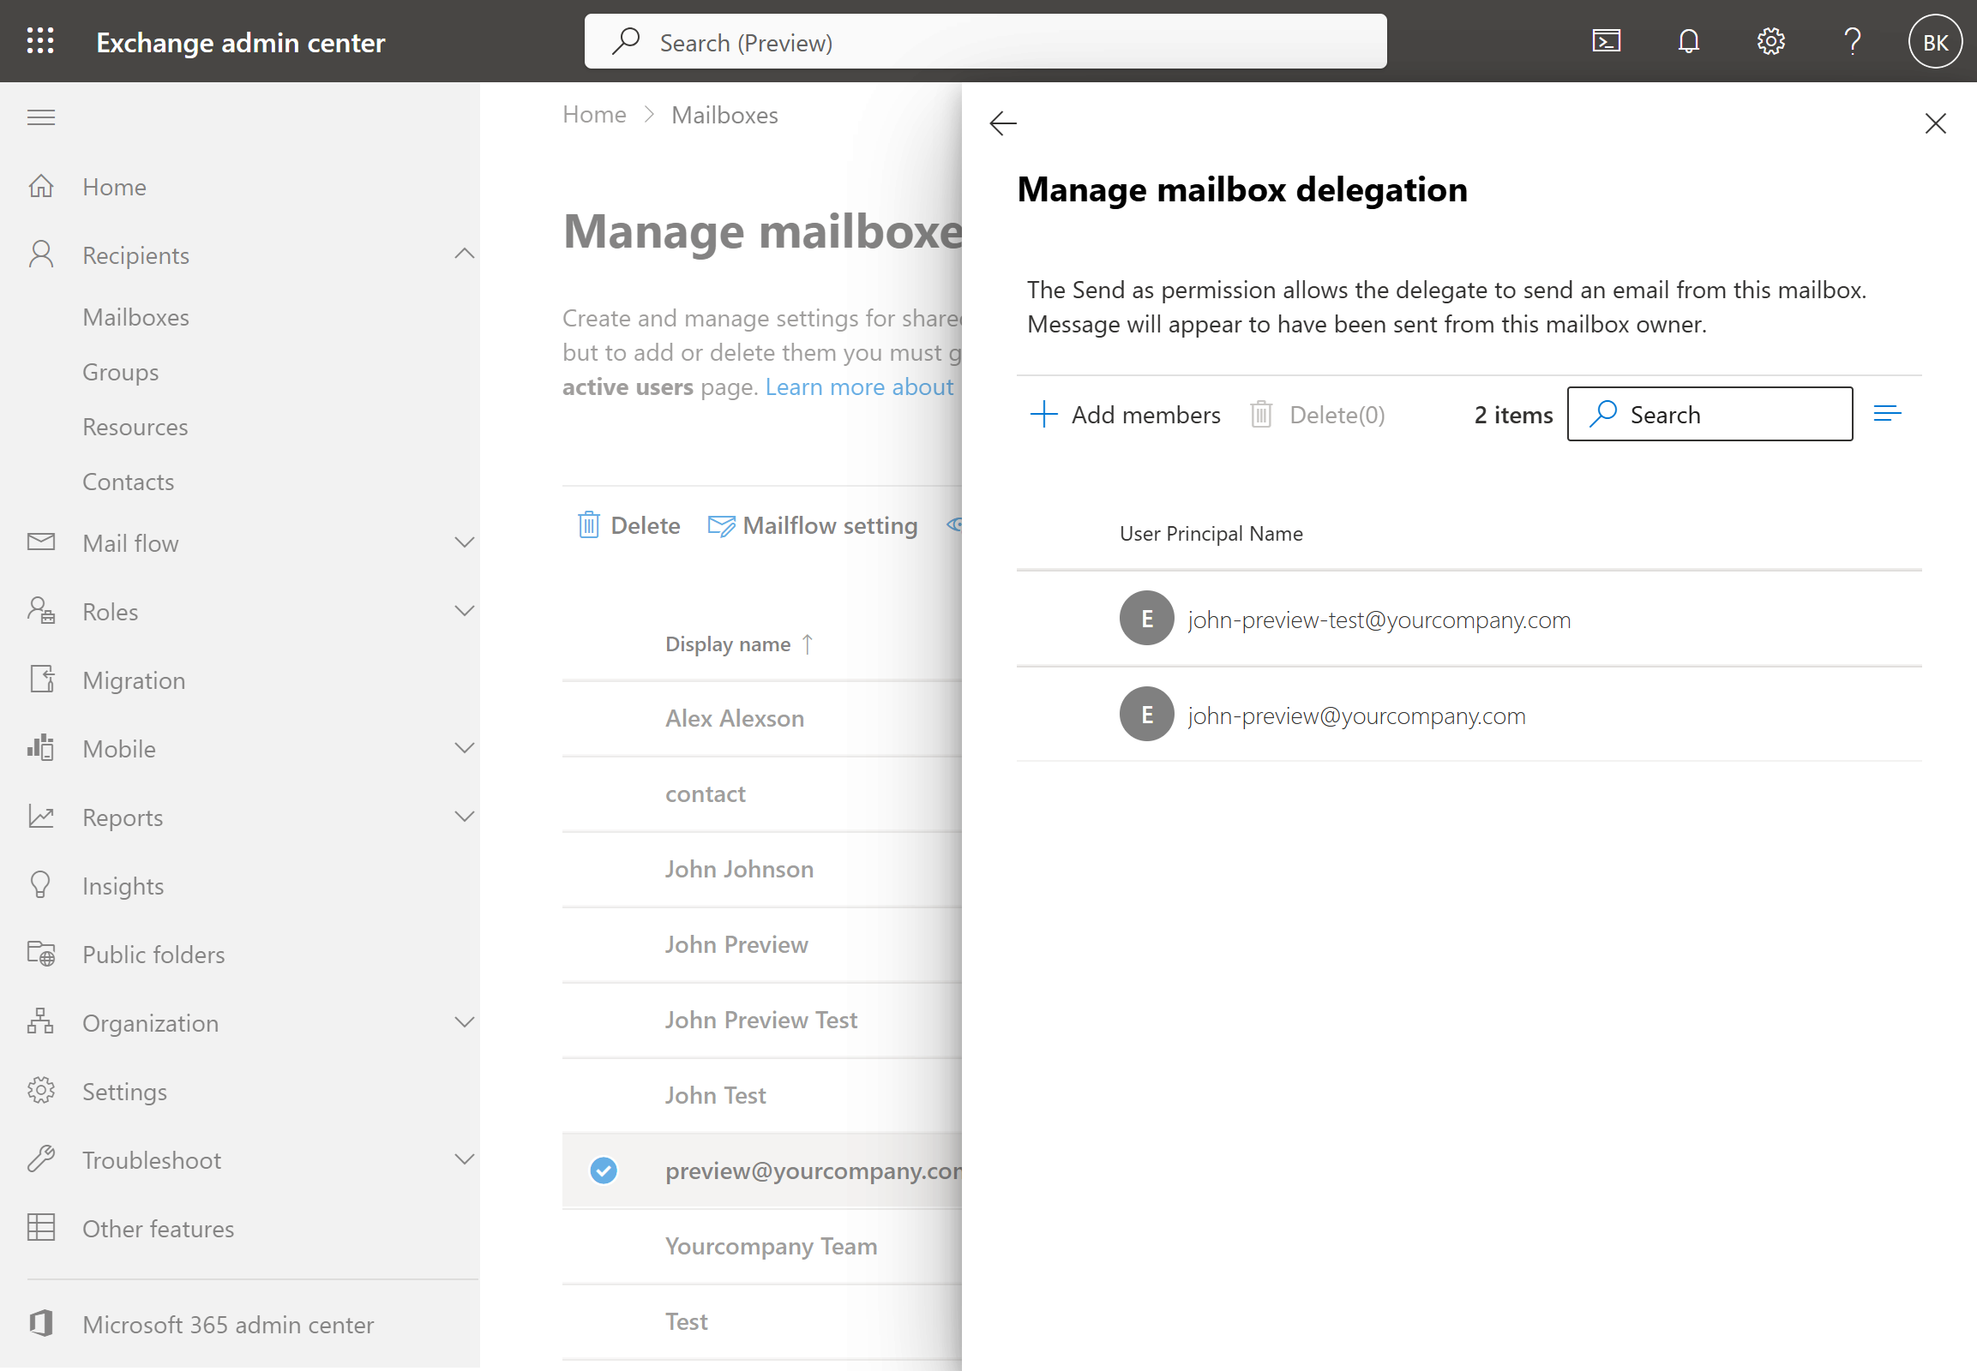Viewport: 1977px width, 1371px height.
Task: Click the Mailflow setting envelope icon
Action: tap(720, 525)
